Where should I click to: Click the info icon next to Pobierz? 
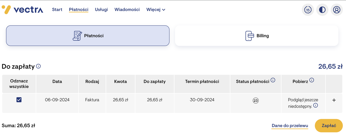click(312, 80)
